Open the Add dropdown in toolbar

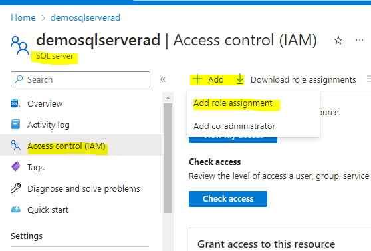(208, 79)
